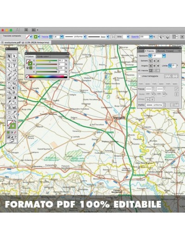Image resolution: width=185 pixels, height=240 pixels.
Task: Select the Selection arrow tool
Action: point(9,56)
